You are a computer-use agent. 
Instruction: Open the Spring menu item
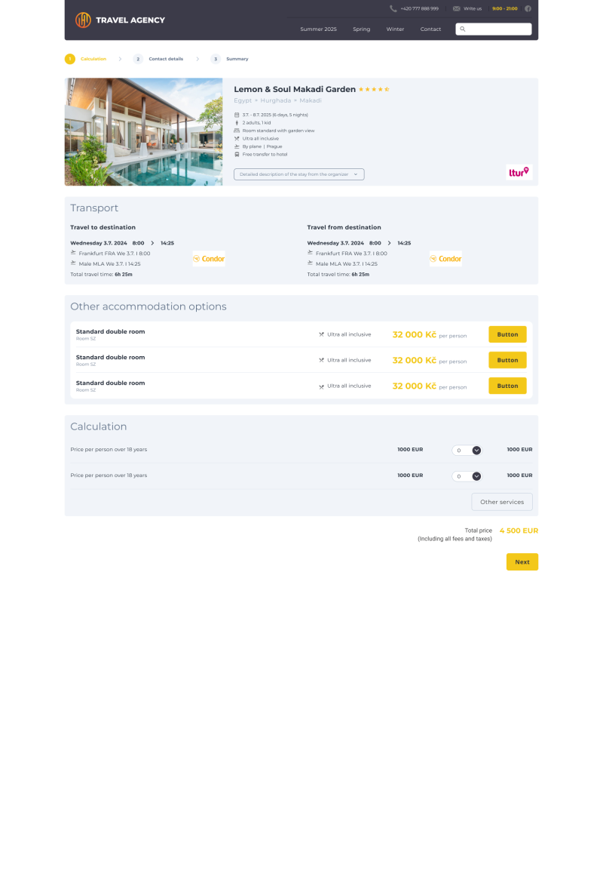[361, 29]
